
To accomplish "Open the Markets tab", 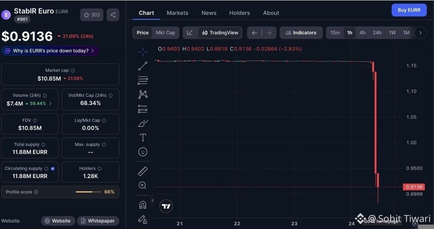I will tap(178, 13).
